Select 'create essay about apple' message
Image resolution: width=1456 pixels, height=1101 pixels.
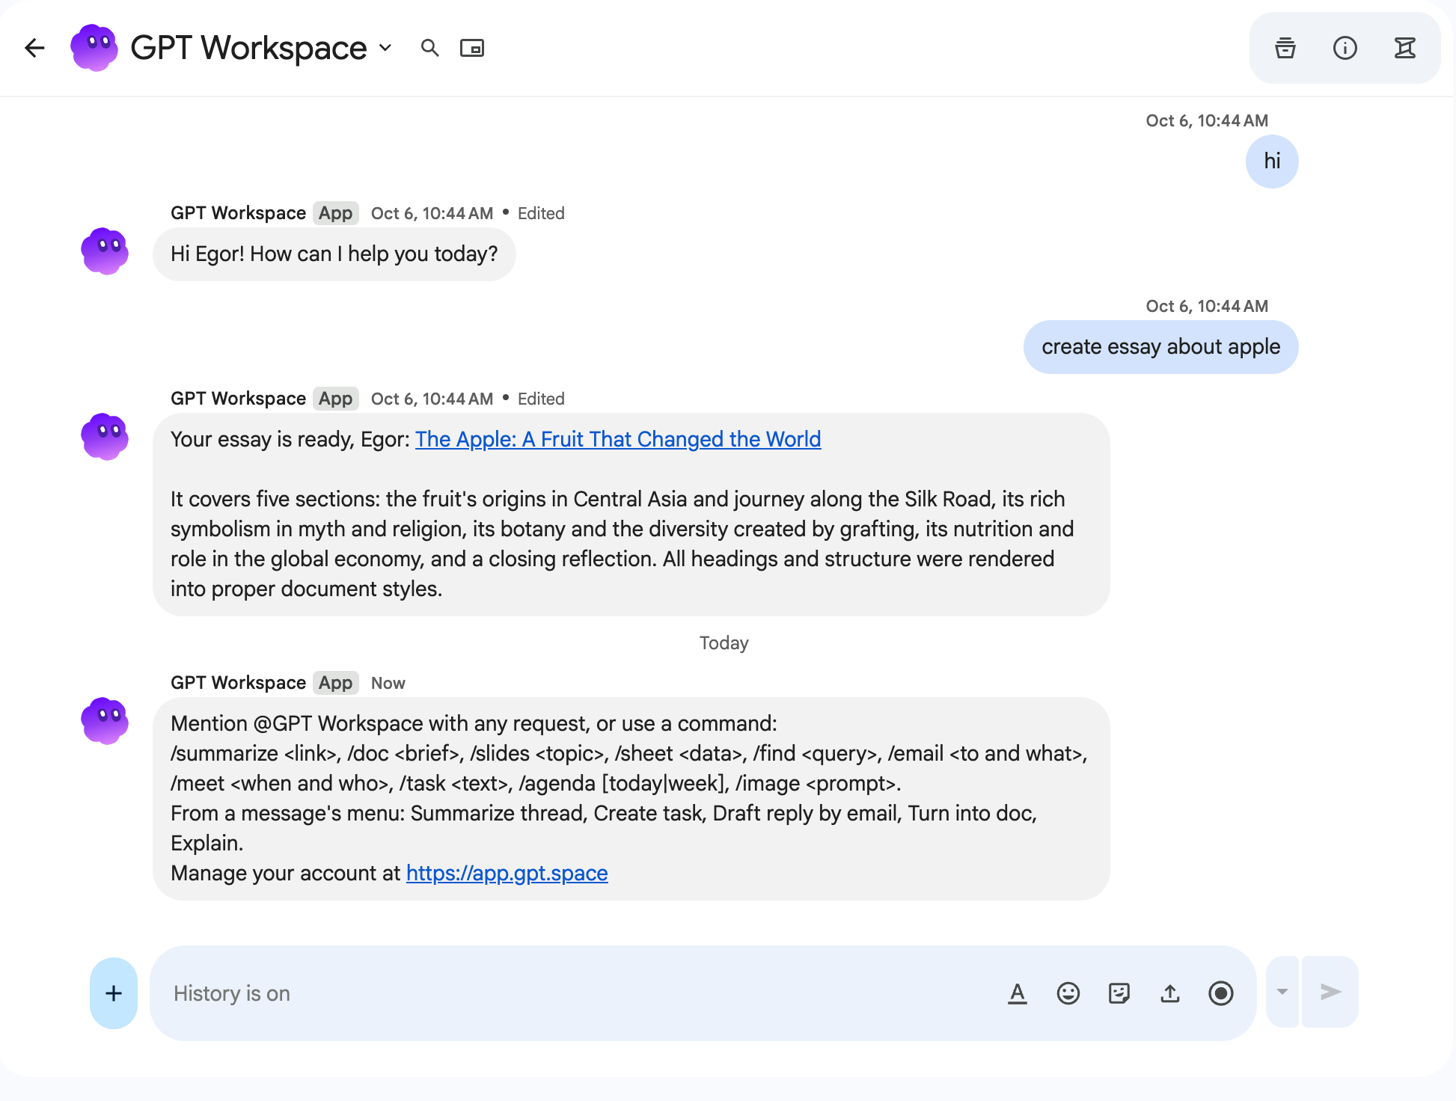click(1161, 347)
